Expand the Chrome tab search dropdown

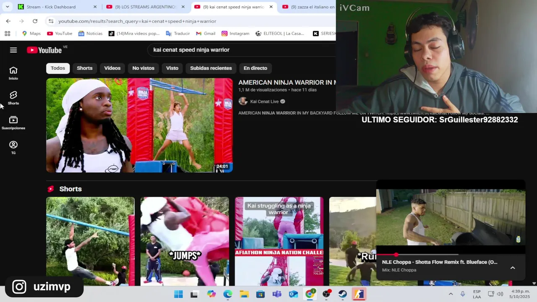pyautogui.click(x=7, y=7)
